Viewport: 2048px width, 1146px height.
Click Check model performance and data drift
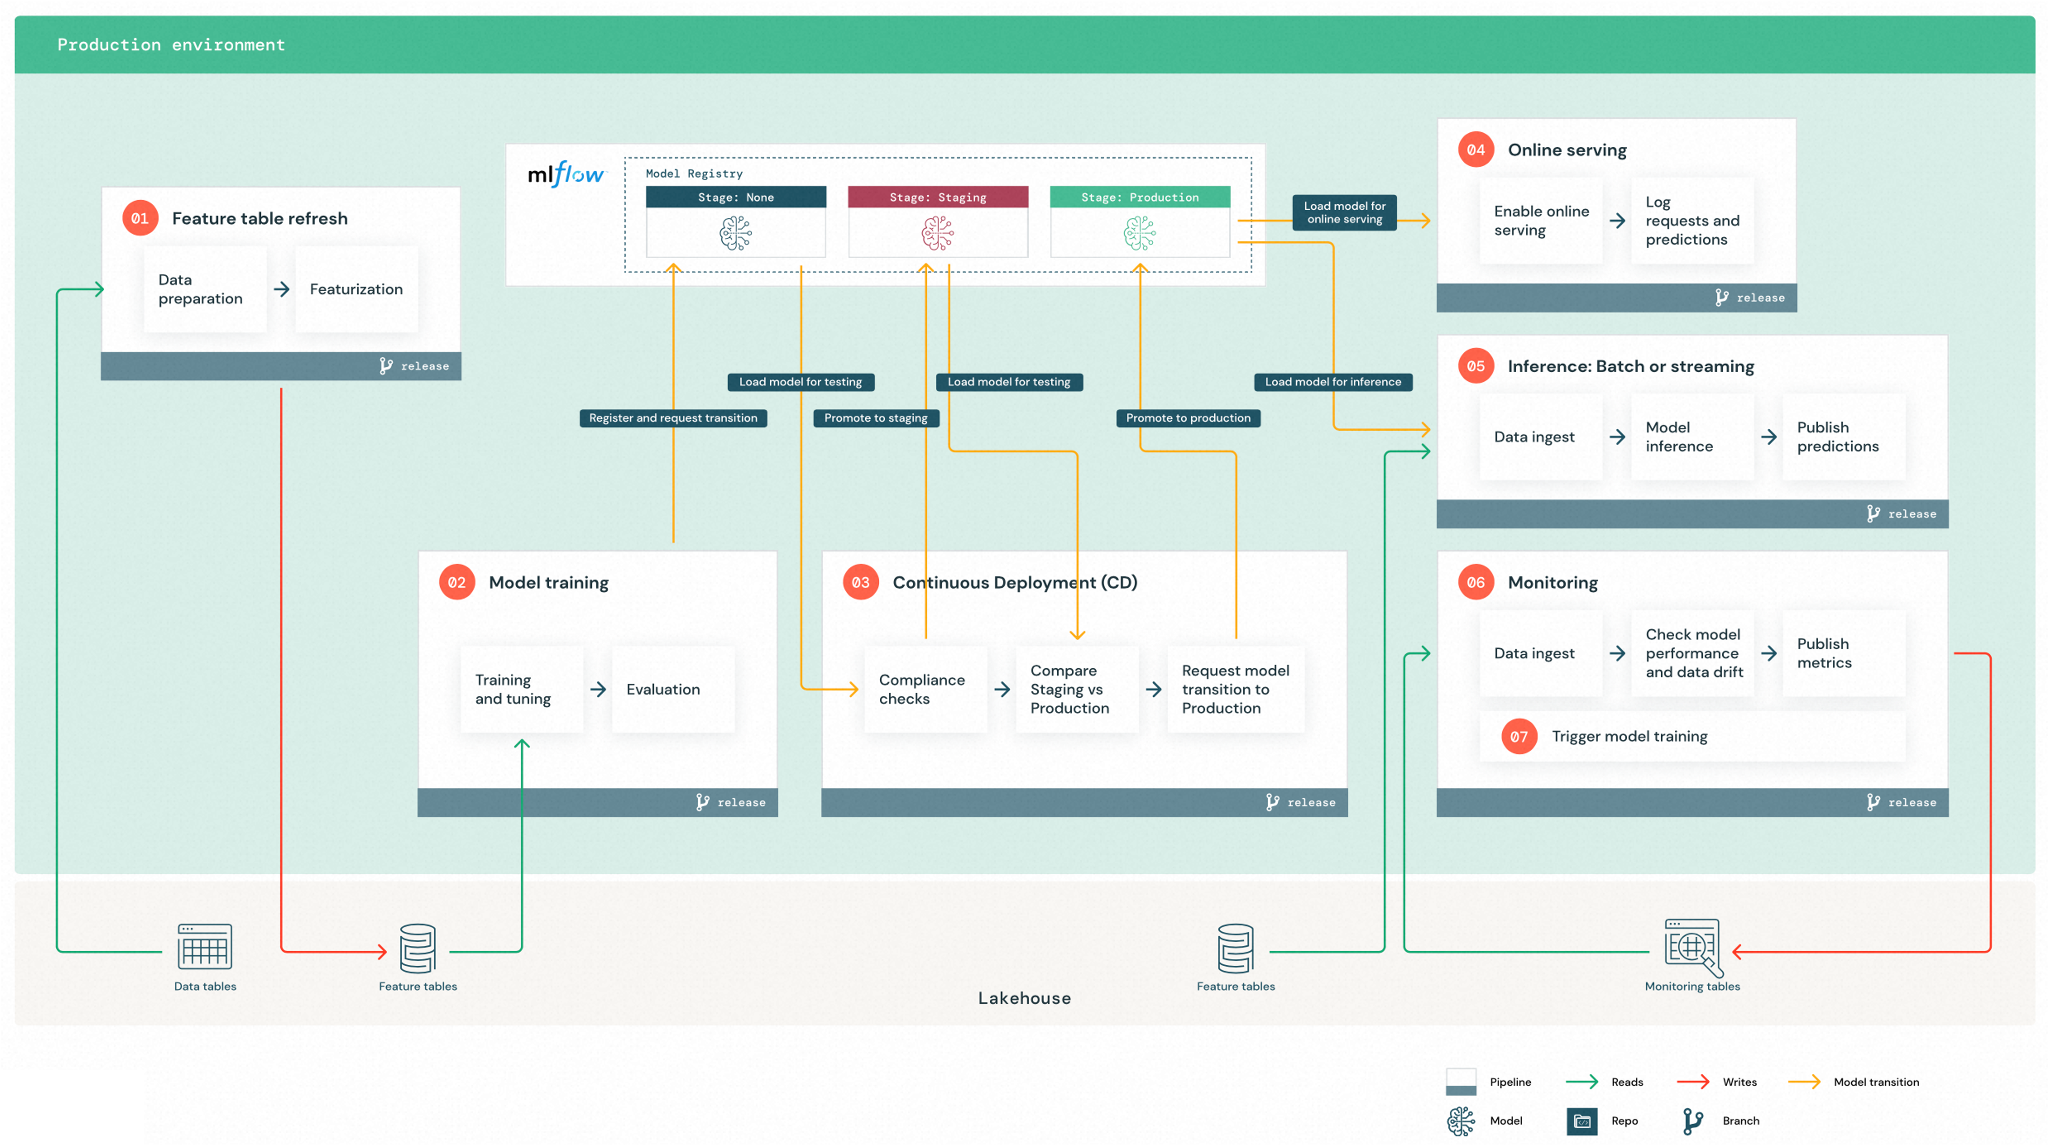1692,653
